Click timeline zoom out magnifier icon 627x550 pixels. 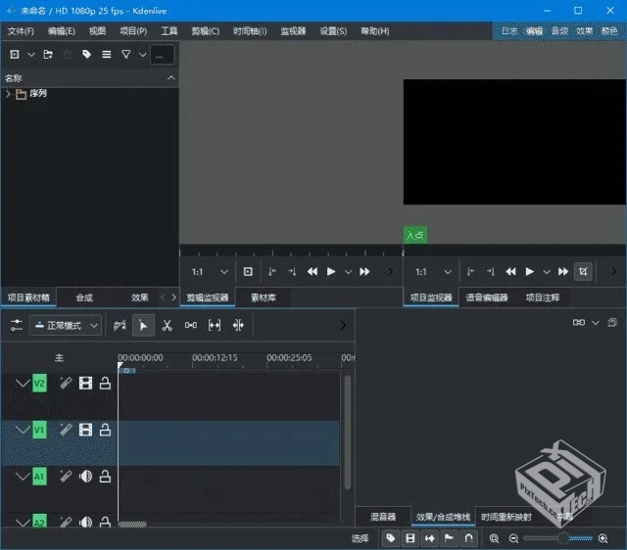[x=513, y=538]
